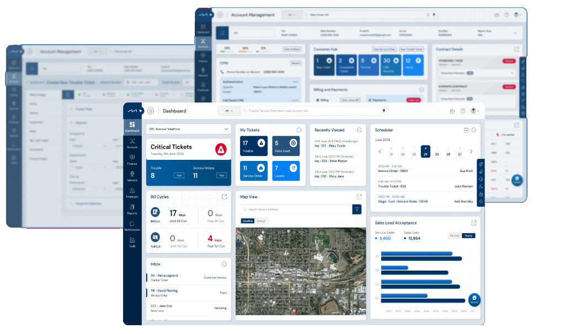Open the Tools sidebar icon
The height and width of the screenshot is (334, 581).
132,241
